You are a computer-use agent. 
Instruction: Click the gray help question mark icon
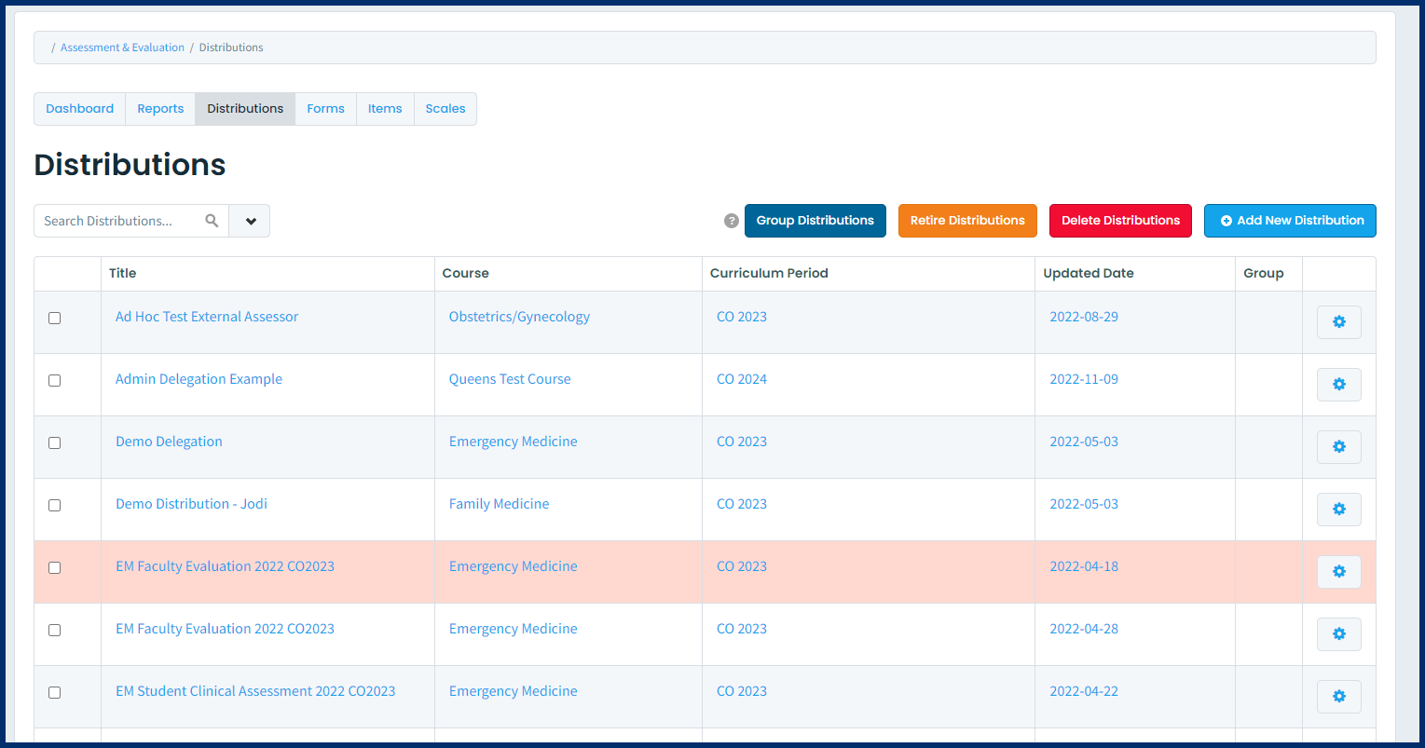pos(732,221)
